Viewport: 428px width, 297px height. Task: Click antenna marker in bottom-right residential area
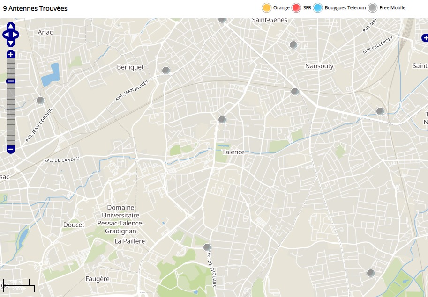click(371, 273)
